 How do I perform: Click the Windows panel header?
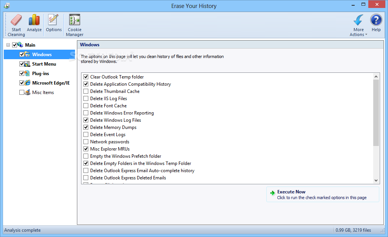(230, 45)
